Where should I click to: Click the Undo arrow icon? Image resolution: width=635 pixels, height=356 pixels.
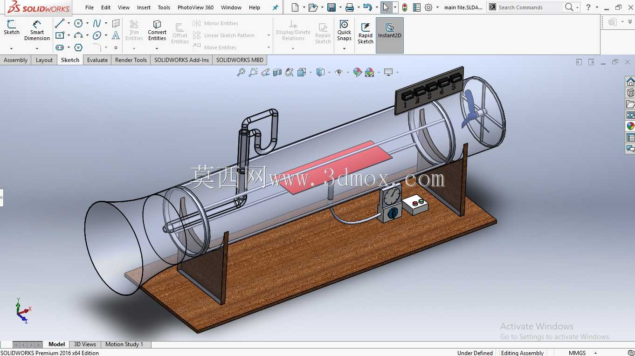[368, 7]
